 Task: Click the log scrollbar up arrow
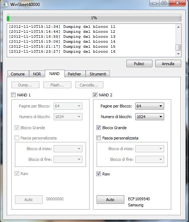click(178, 27)
